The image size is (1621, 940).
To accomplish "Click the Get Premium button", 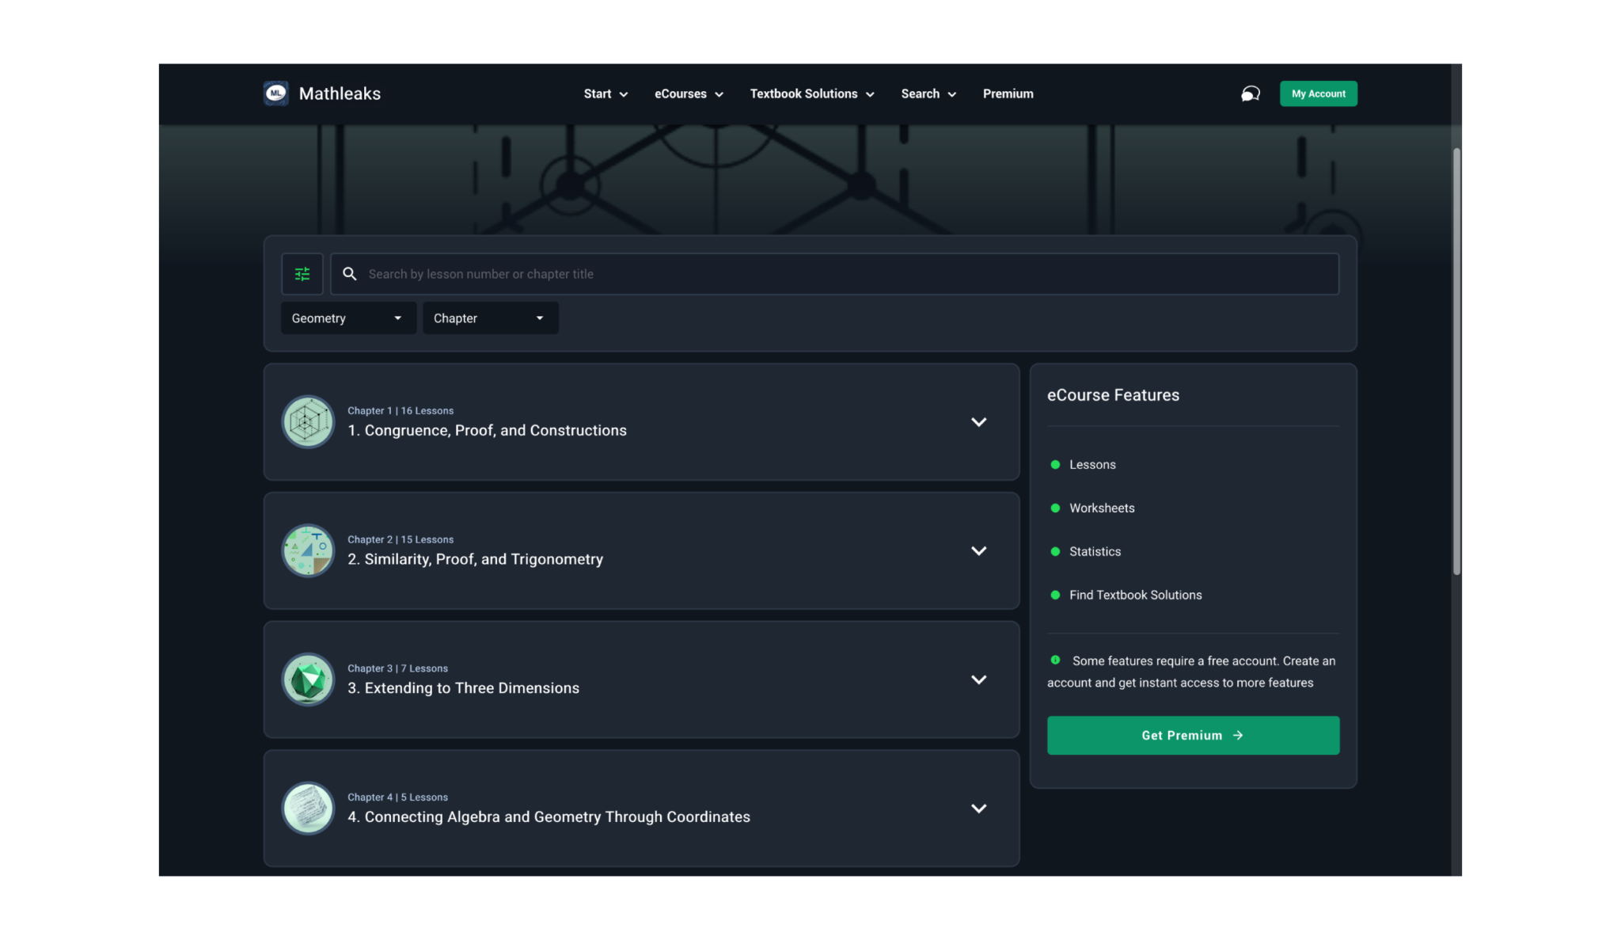I will click(1193, 736).
